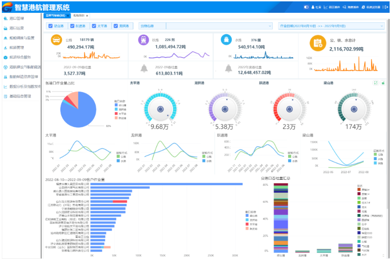The image size is (391, 262).
Task: Click the purple railway train icon
Action: coord(141,40)
